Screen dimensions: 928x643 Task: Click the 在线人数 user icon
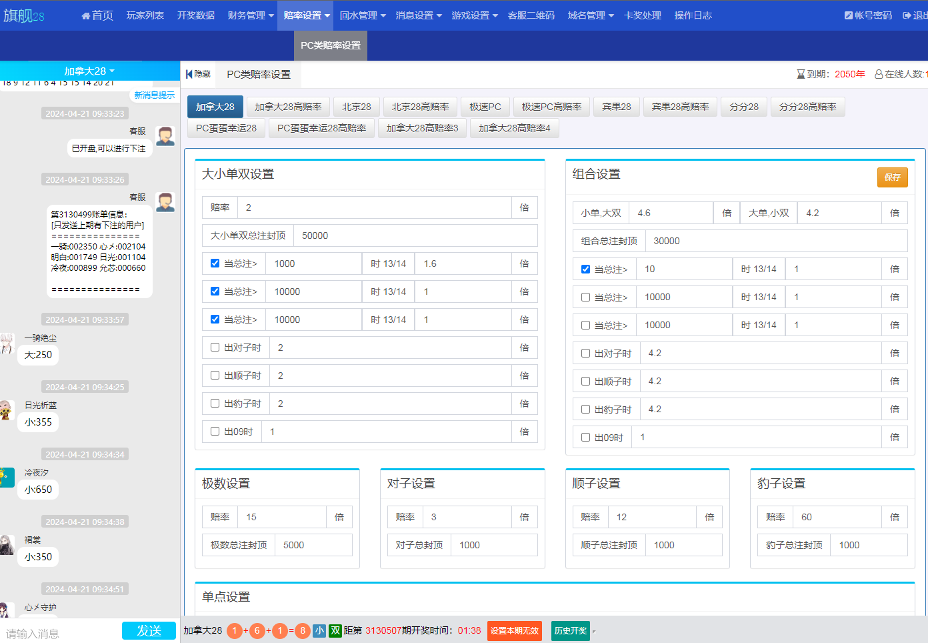[x=879, y=74]
